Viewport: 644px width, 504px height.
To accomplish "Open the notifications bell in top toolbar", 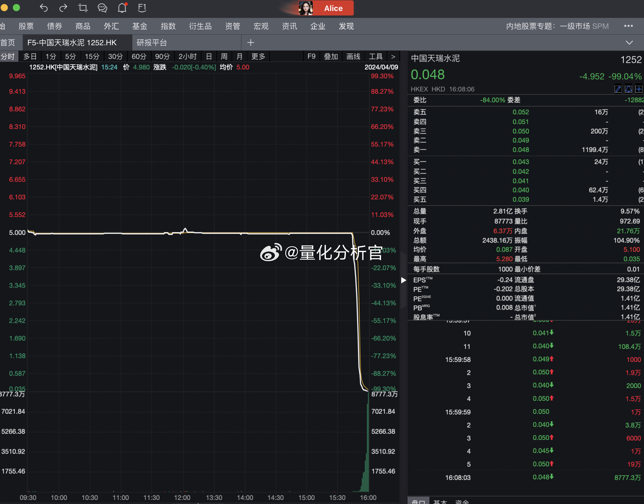I will click(x=122, y=8).
